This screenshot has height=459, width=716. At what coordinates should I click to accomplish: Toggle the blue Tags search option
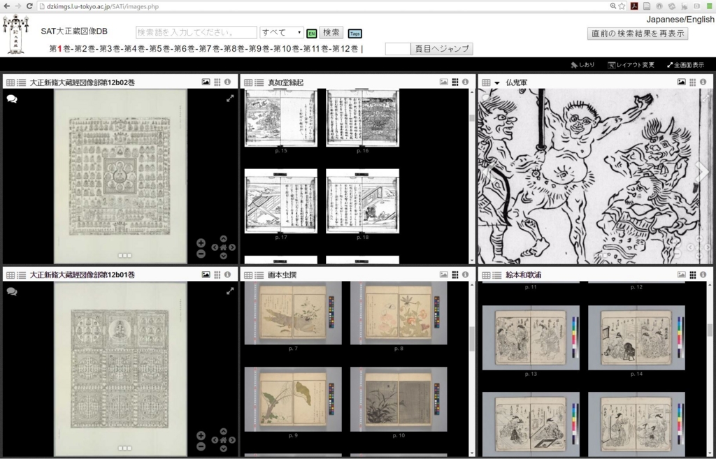click(x=355, y=34)
